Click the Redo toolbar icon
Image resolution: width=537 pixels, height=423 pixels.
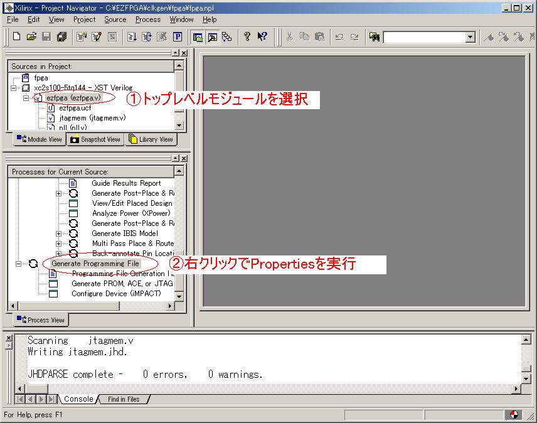point(354,36)
